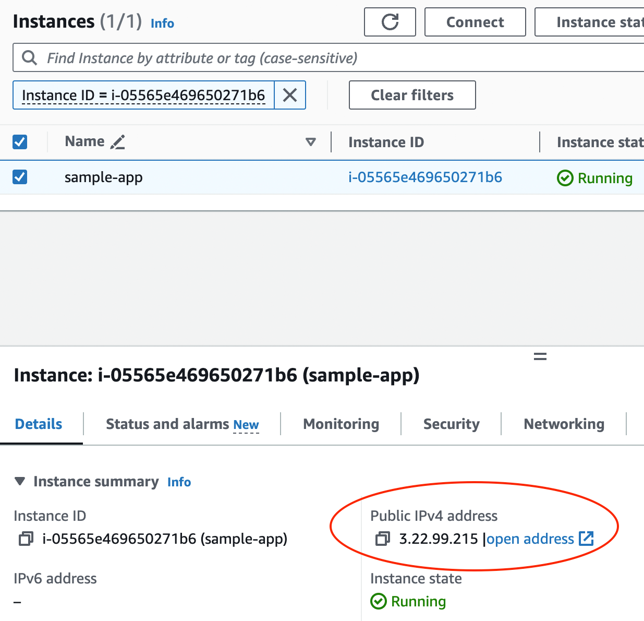The width and height of the screenshot is (644, 621).
Task: Switch to the Details tab
Action: (x=39, y=424)
